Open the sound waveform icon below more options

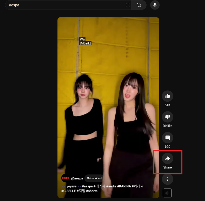point(168,193)
